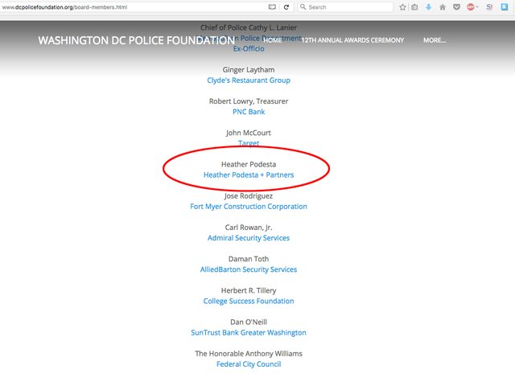Screen dimensions: 515x374
Task: Click the name Jose Rodriguez
Action: [249, 195]
